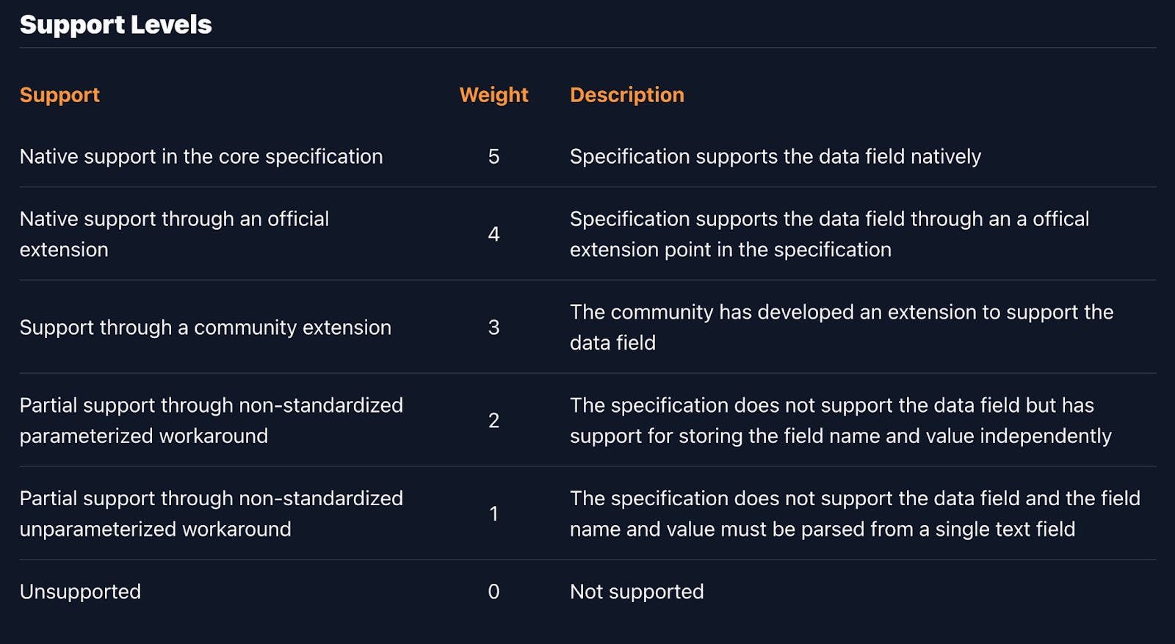The width and height of the screenshot is (1175, 644).
Task: Click the weight value 3
Action: 493,328
